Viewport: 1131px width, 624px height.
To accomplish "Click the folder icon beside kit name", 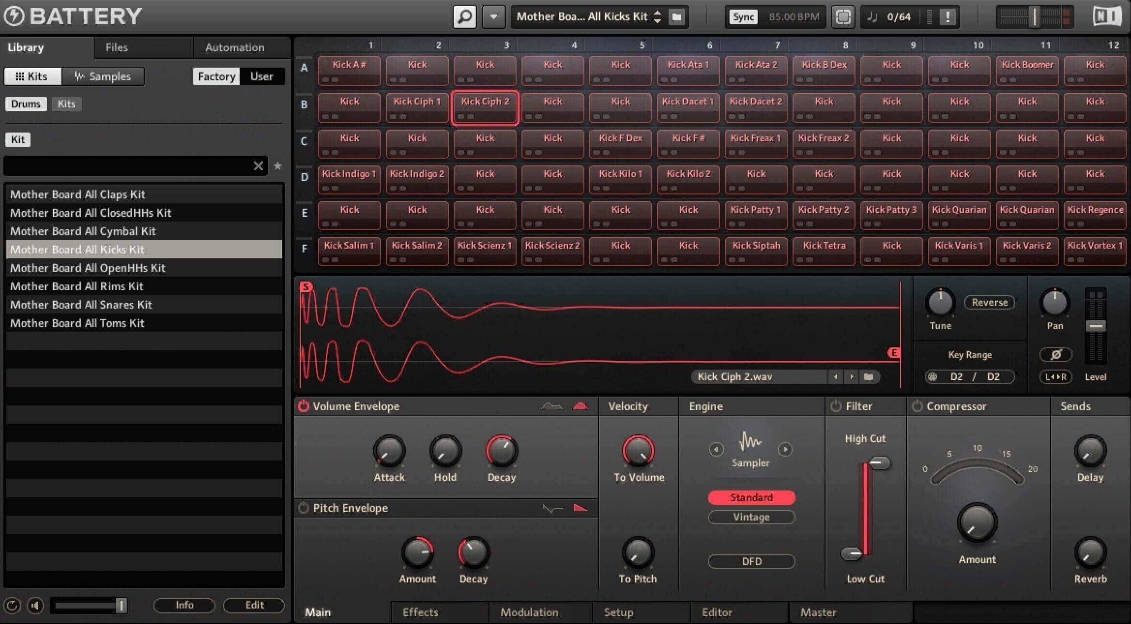I will coord(676,17).
